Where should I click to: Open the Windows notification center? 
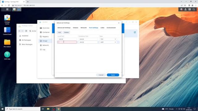[195, 109]
